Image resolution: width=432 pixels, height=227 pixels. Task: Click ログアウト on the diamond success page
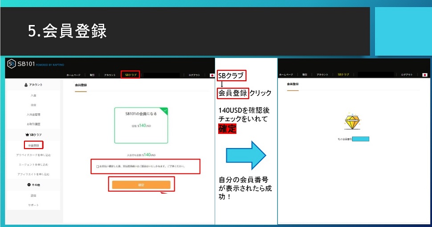tap(407, 75)
